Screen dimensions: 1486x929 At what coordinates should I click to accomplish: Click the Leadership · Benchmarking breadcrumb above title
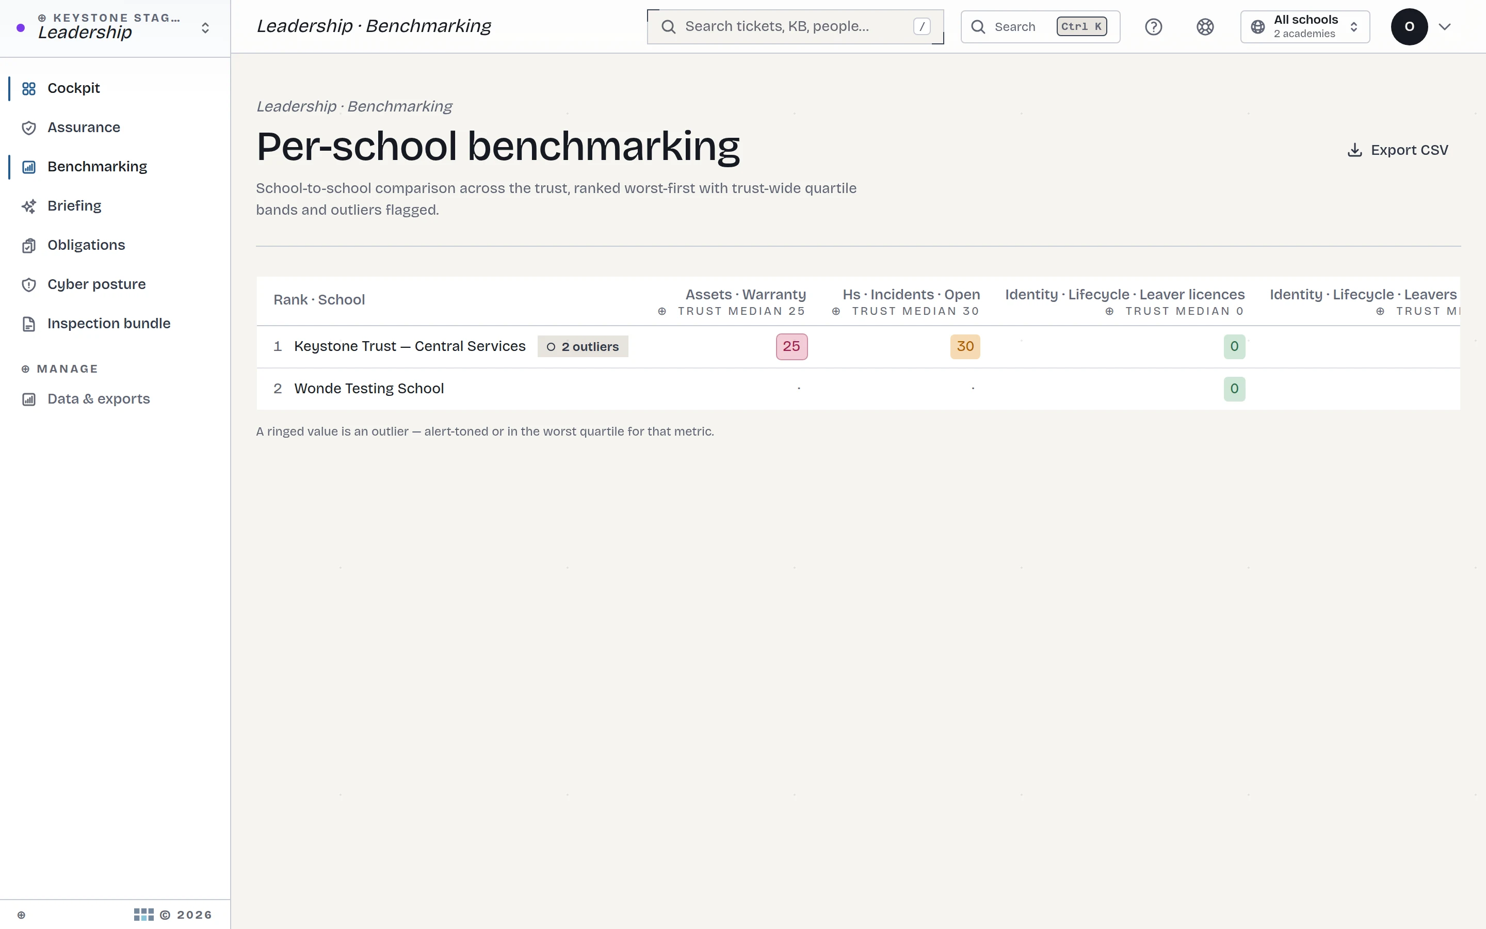354,106
